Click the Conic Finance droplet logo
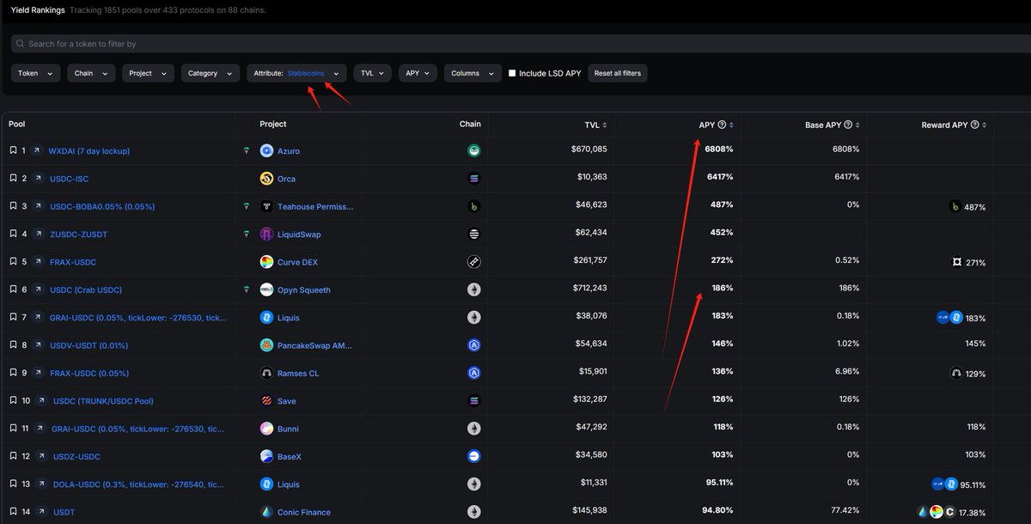The width and height of the screenshot is (1031, 524). pos(266,512)
